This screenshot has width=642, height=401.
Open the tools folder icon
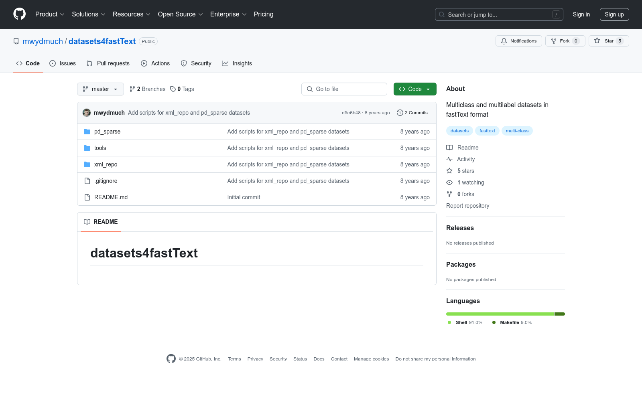[87, 148]
